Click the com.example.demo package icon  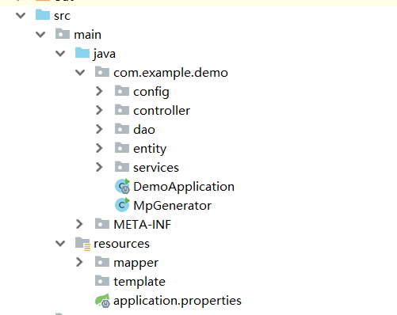click(x=102, y=72)
